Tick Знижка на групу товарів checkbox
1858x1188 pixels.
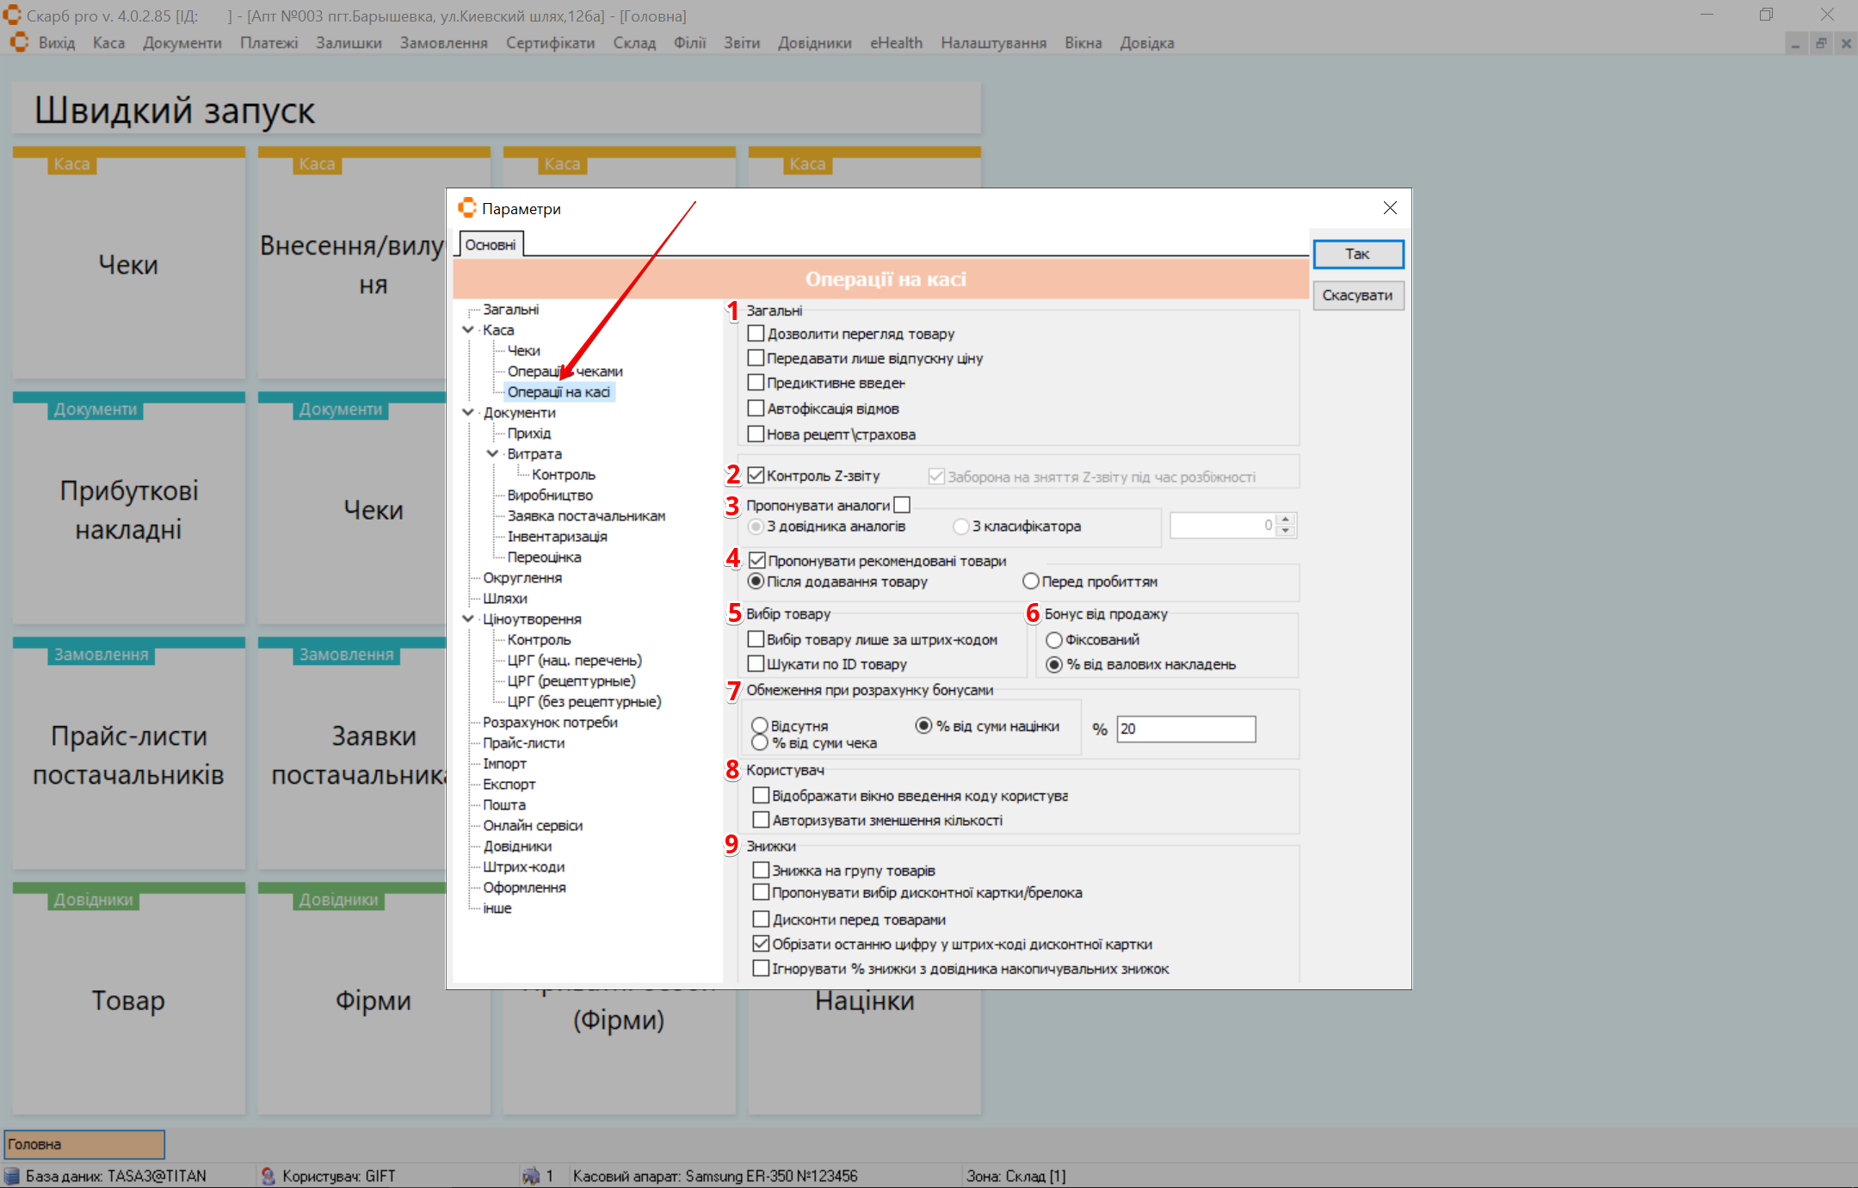pos(761,871)
